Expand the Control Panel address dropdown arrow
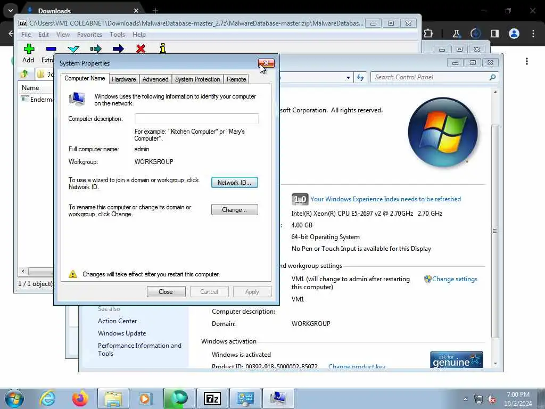The image size is (545, 409). tap(348, 78)
